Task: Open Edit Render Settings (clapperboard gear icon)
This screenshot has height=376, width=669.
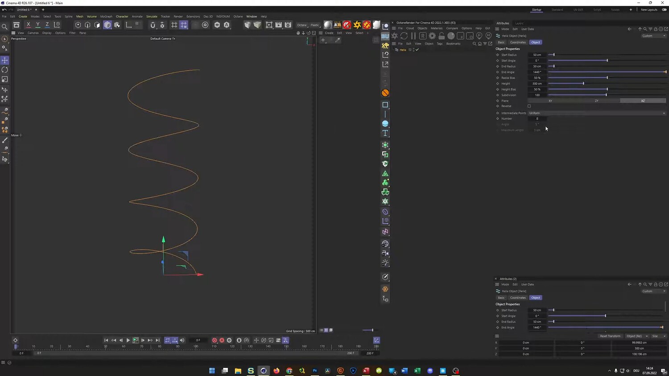Action: click(288, 25)
